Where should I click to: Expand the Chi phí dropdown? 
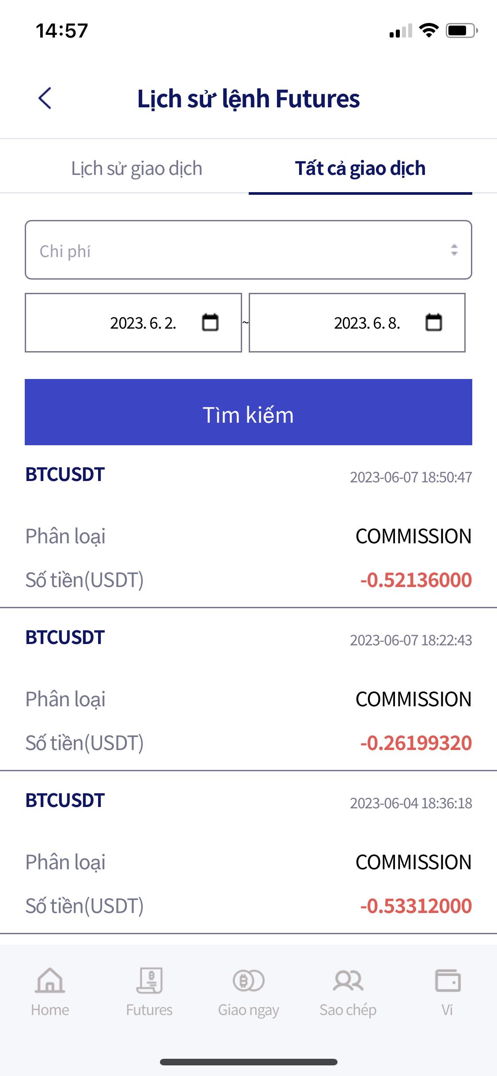pos(248,250)
